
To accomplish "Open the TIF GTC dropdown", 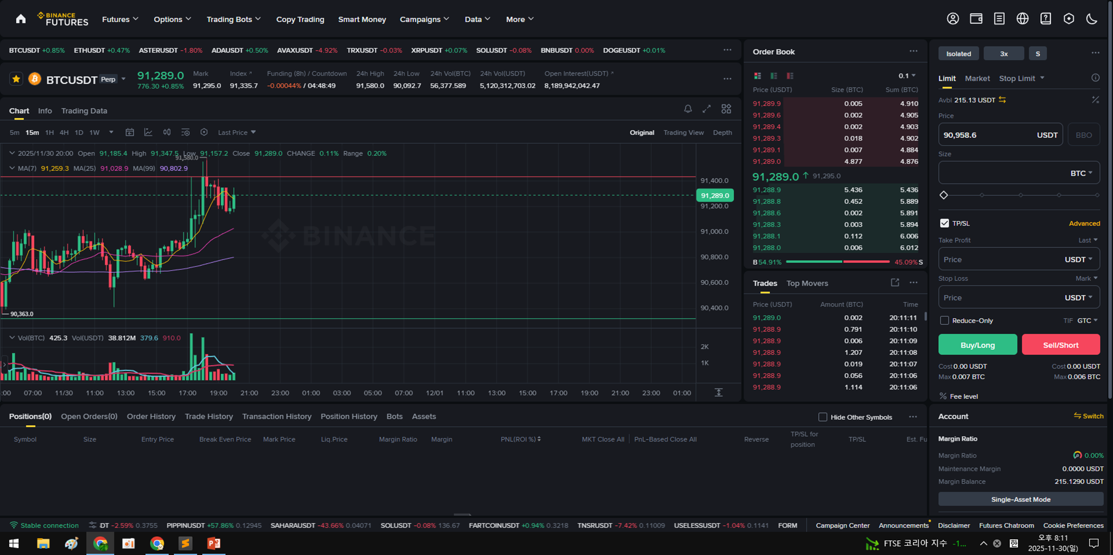I will click(x=1087, y=321).
